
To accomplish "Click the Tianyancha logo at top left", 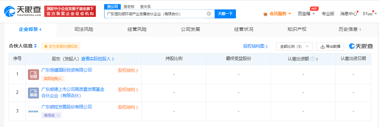I will coord(23,11).
